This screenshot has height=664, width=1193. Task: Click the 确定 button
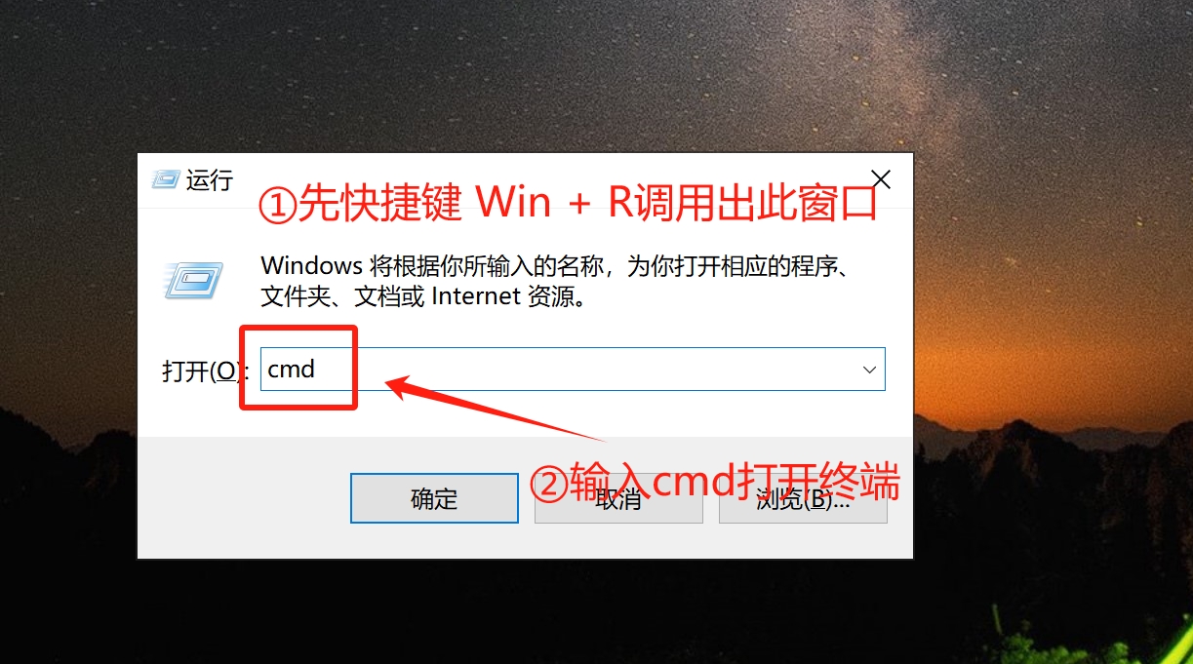click(x=434, y=498)
